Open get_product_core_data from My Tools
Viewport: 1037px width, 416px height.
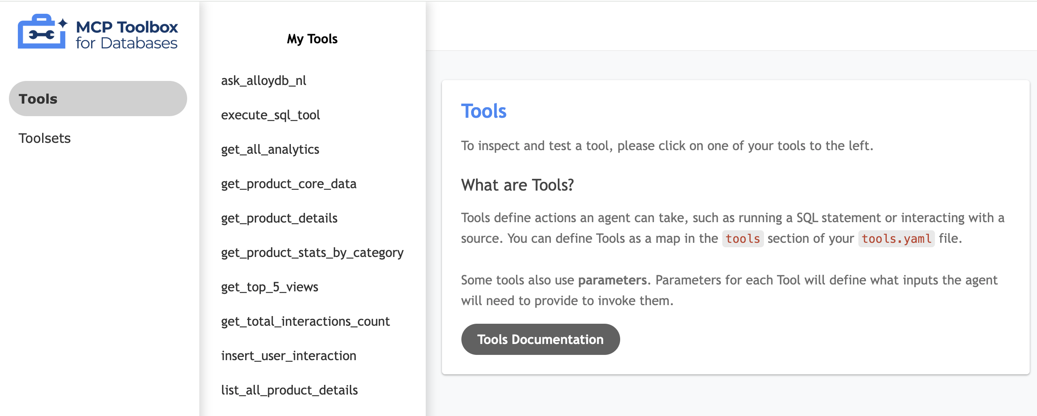(289, 184)
